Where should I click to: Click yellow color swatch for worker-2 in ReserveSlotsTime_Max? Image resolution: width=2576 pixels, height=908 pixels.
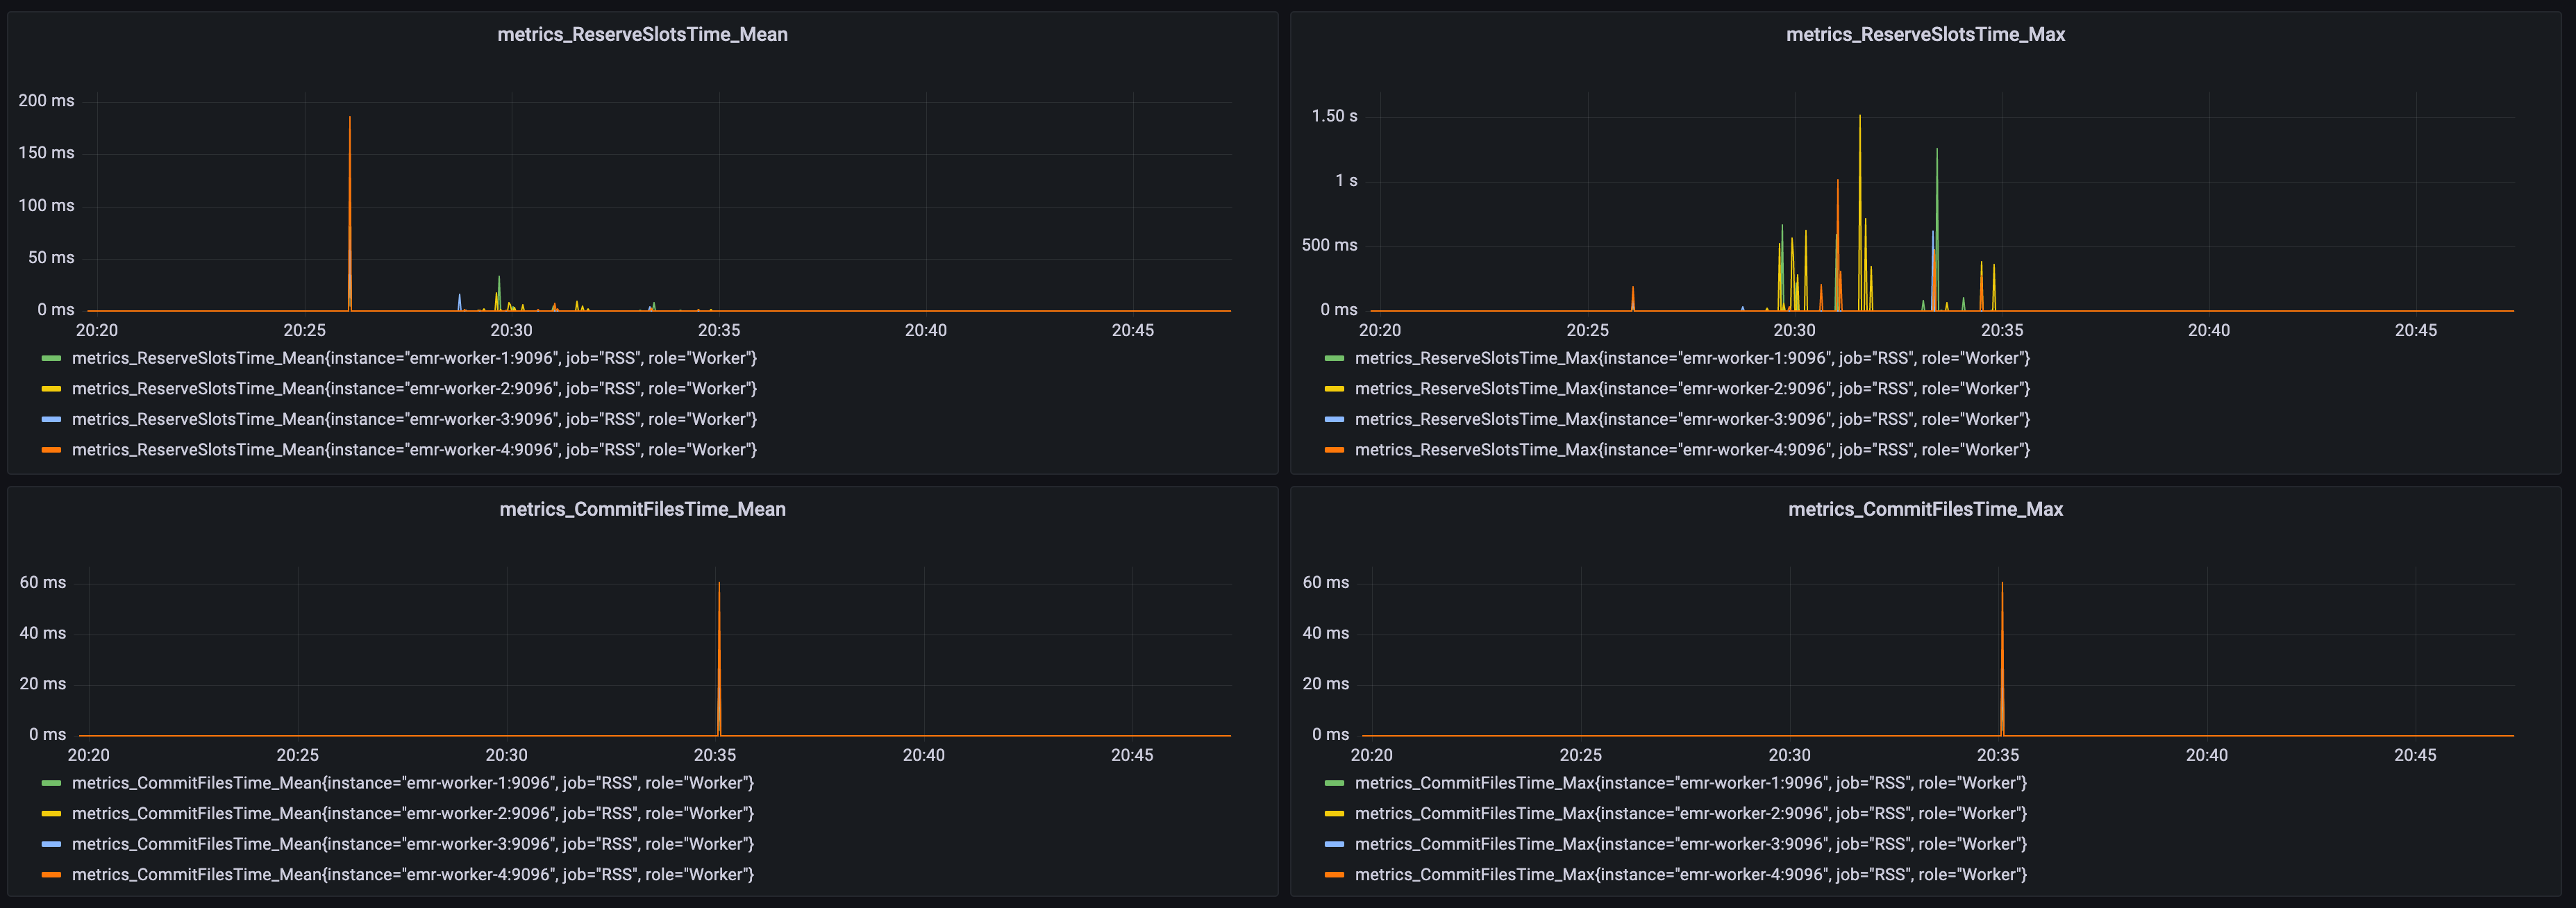1334,388
